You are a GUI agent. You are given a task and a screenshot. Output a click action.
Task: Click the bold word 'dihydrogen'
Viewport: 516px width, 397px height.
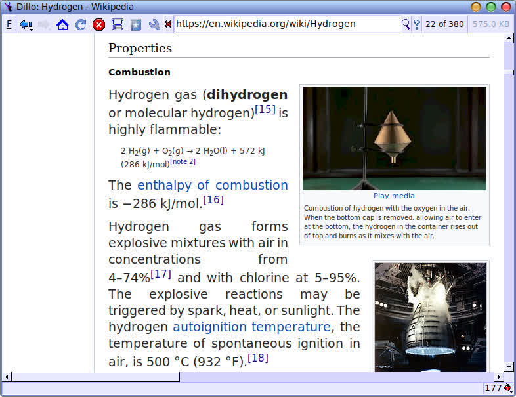pyautogui.click(x=247, y=94)
